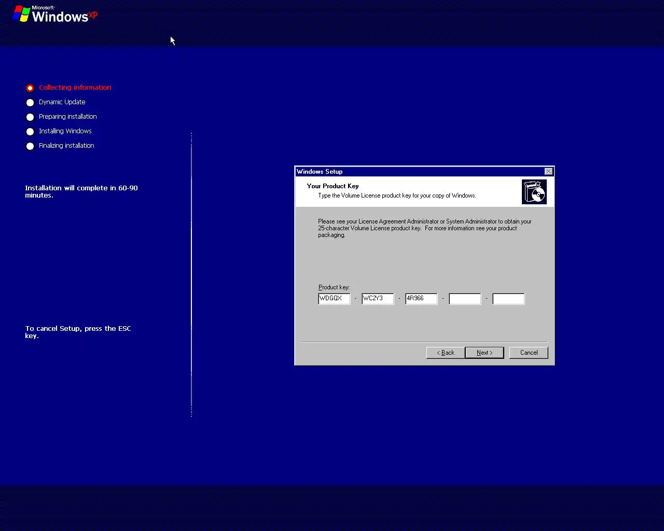Screen dimensions: 664x531
Task: Click the software box and CD icon
Action: pyautogui.click(x=534, y=192)
